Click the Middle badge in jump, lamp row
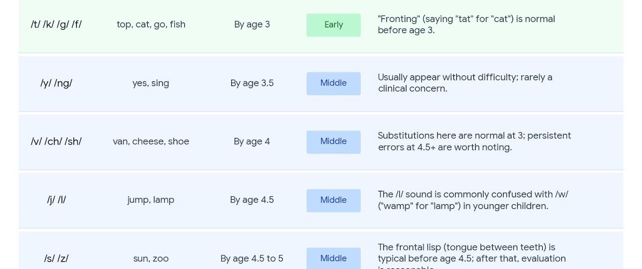Screen dimensions: 642x269 click(333, 201)
